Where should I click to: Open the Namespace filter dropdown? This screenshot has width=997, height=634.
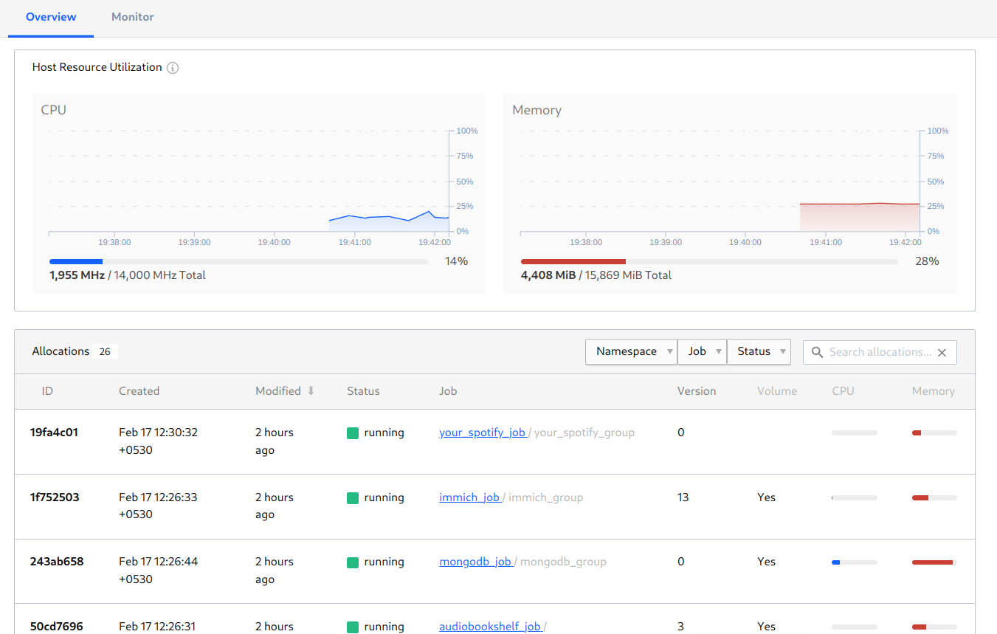pos(631,351)
